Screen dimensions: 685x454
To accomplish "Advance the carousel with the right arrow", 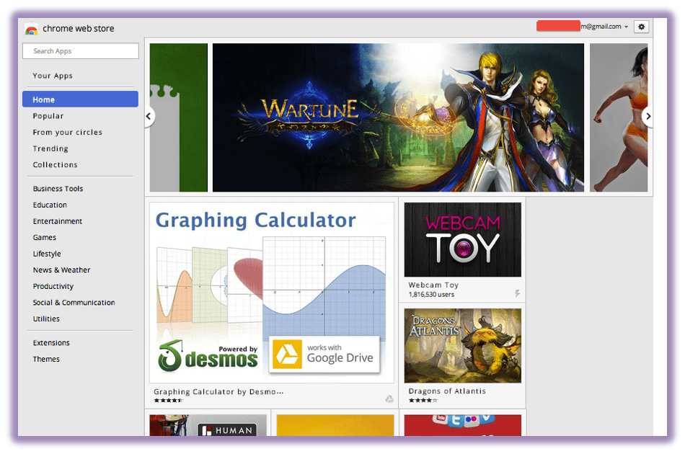I will pyautogui.click(x=648, y=116).
